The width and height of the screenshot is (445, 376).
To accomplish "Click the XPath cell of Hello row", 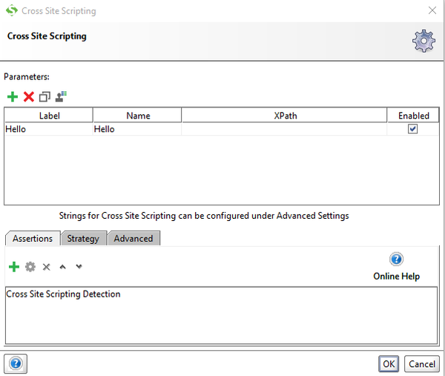I will point(284,129).
